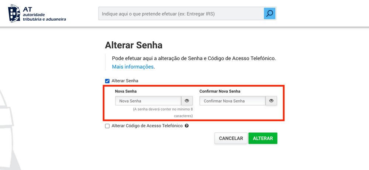Image resolution: width=369 pixels, height=170 pixels.
Task: Open the Mais informações link
Action: [x=133, y=66]
